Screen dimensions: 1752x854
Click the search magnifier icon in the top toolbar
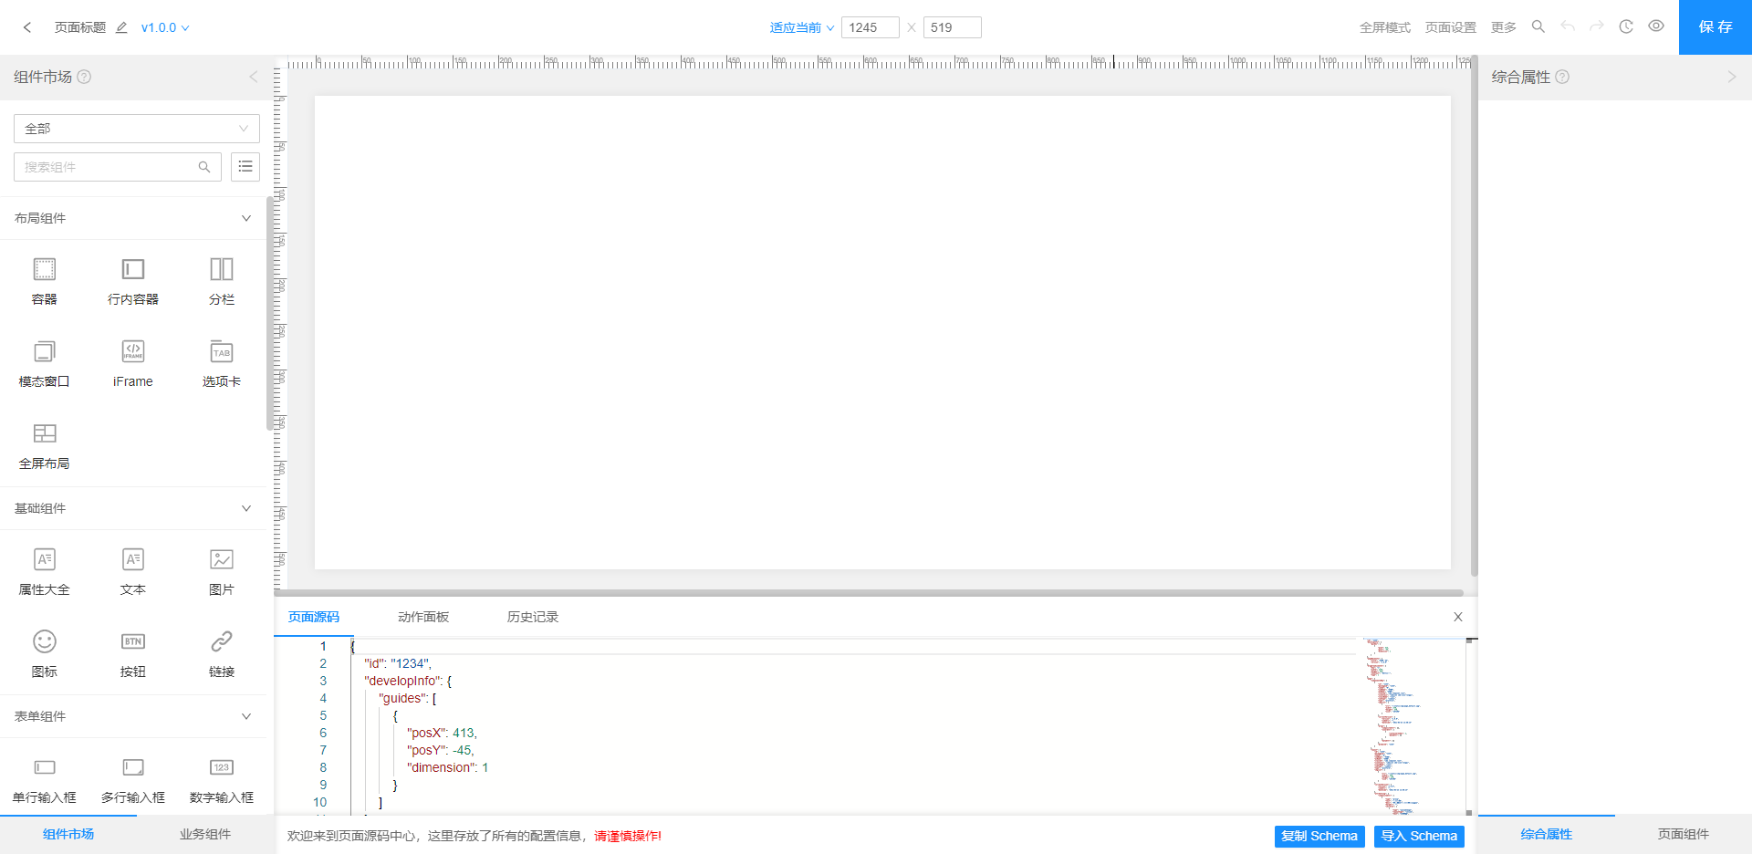[x=1538, y=26]
